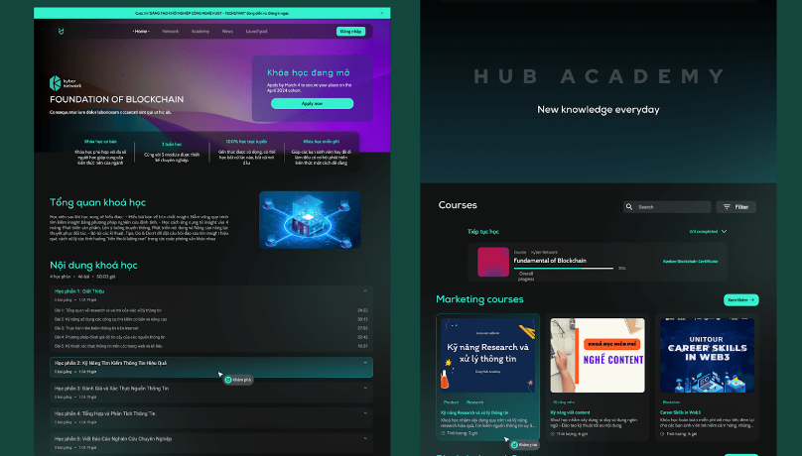Click the Search courses input field
The image size is (802, 456).
(x=667, y=207)
